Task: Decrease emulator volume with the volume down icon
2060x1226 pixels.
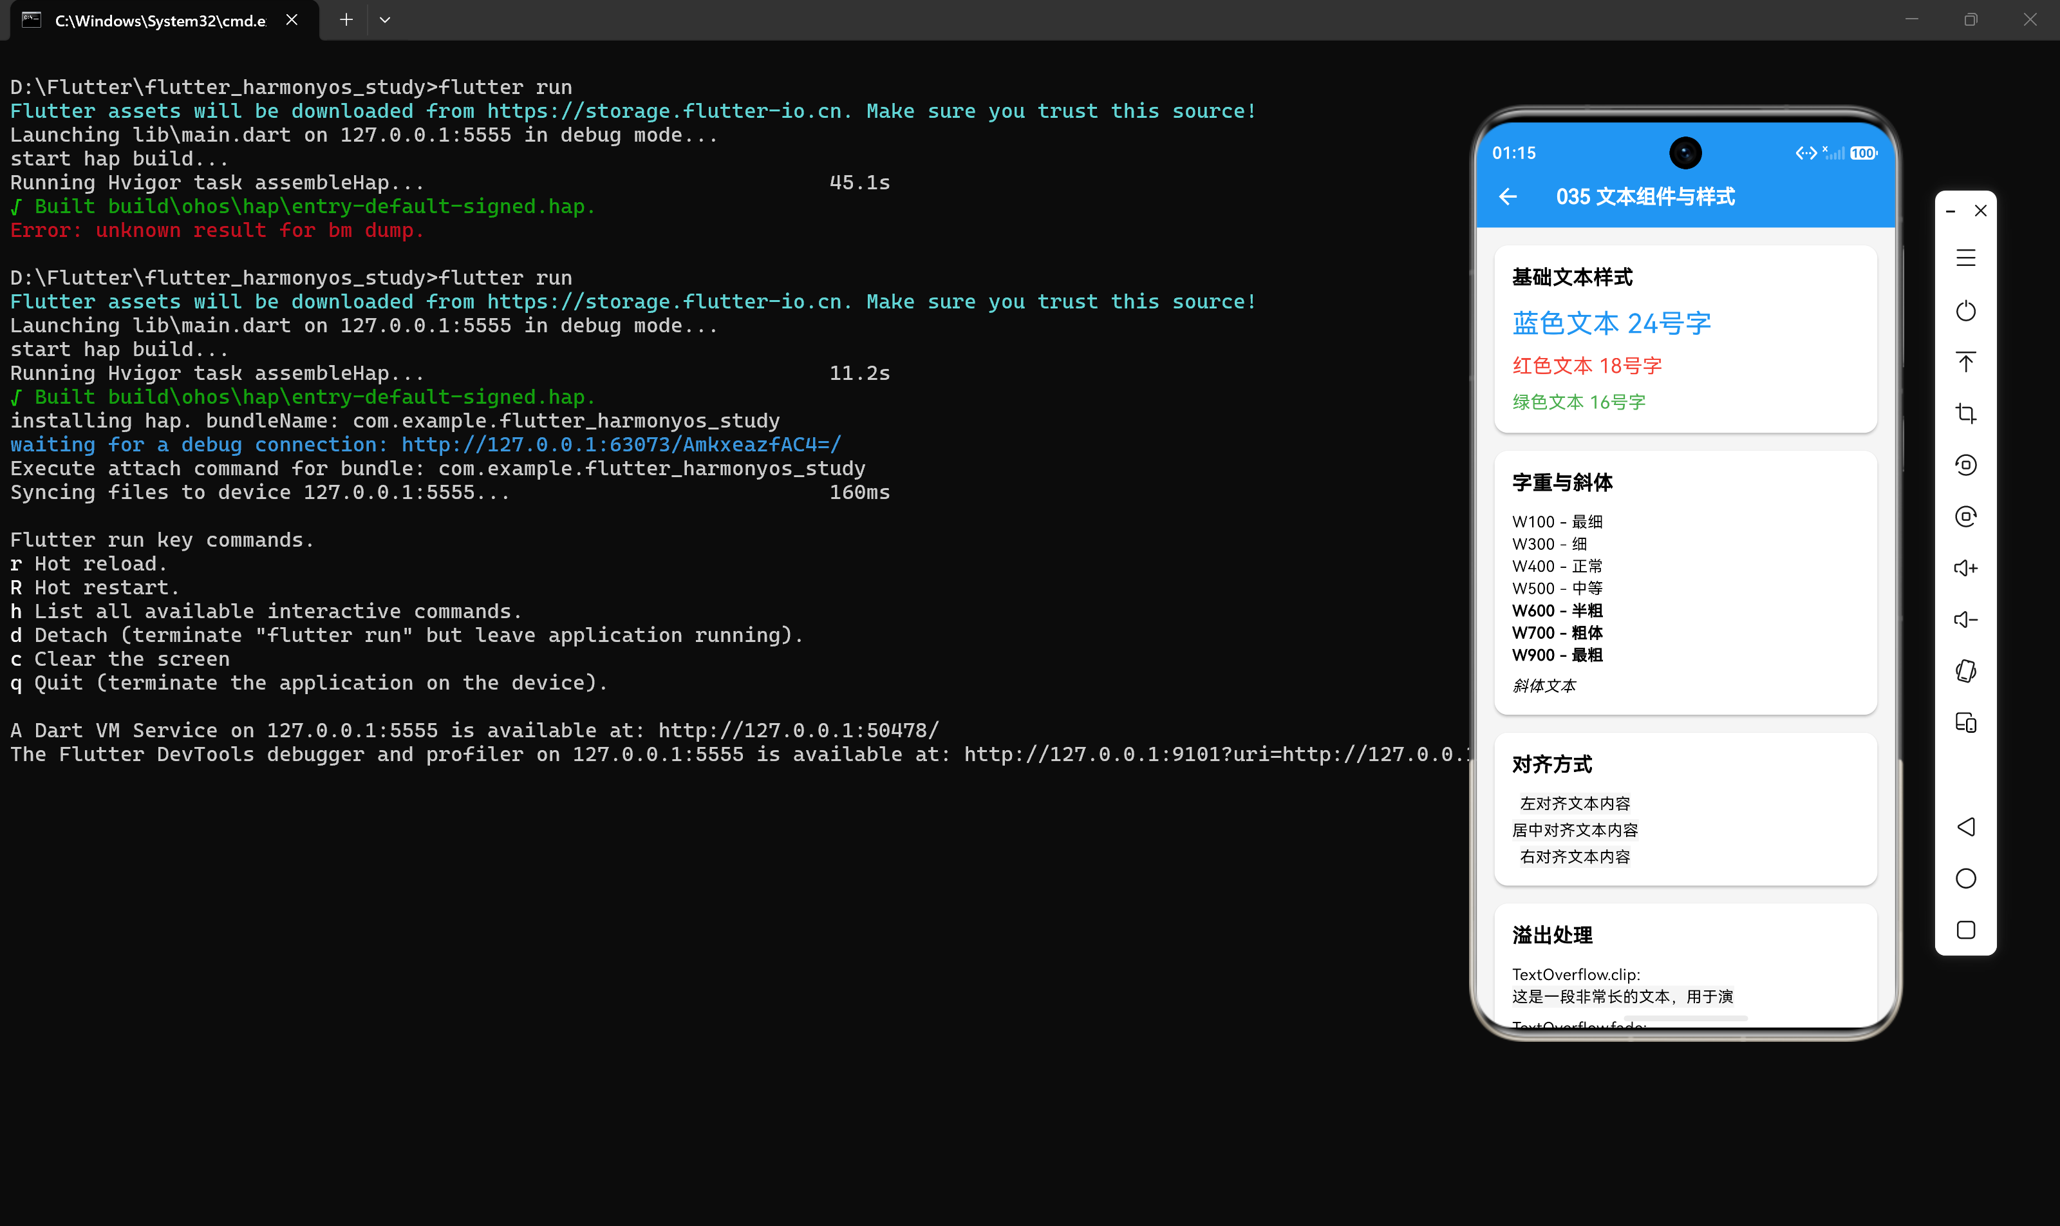Action: (x=1966, y=619)
